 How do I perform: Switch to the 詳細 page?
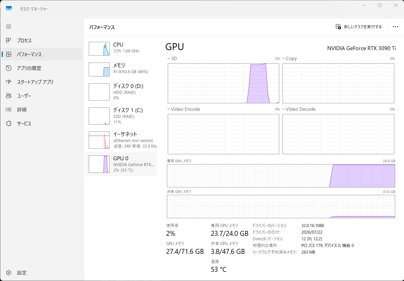point(42,110)
